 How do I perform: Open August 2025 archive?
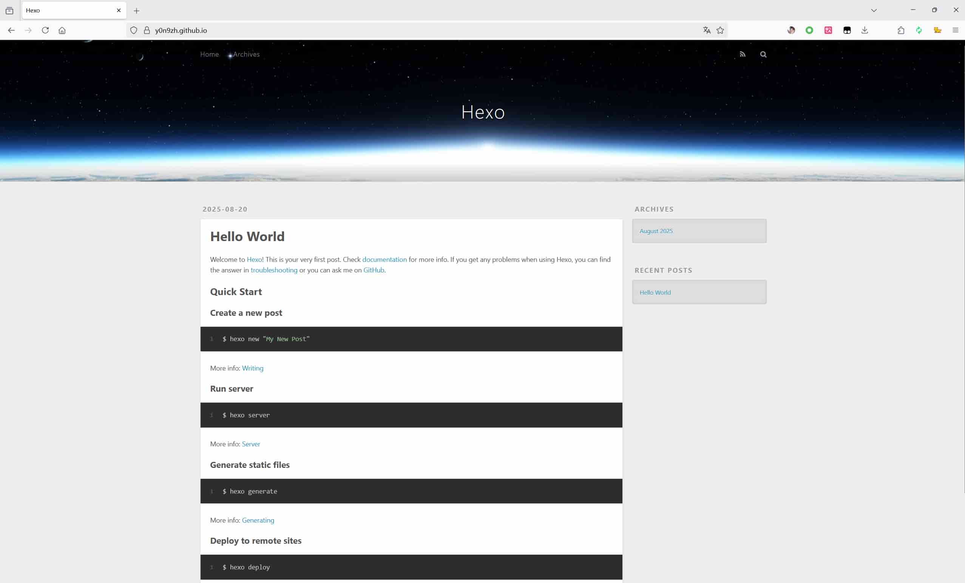click(656, 231)
